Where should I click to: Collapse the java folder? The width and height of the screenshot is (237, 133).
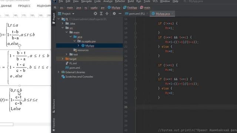click(x=71, y=37)
